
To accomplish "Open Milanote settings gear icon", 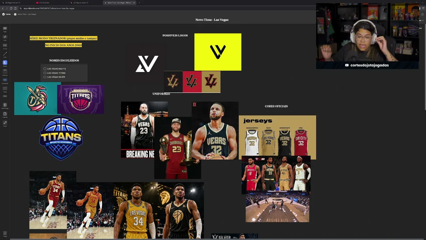I will (422, 14).
